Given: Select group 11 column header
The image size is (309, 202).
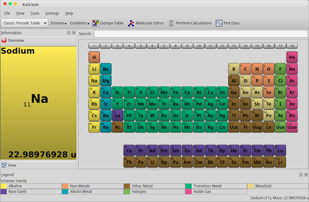Looking at the screenshot, I should 211,46.
